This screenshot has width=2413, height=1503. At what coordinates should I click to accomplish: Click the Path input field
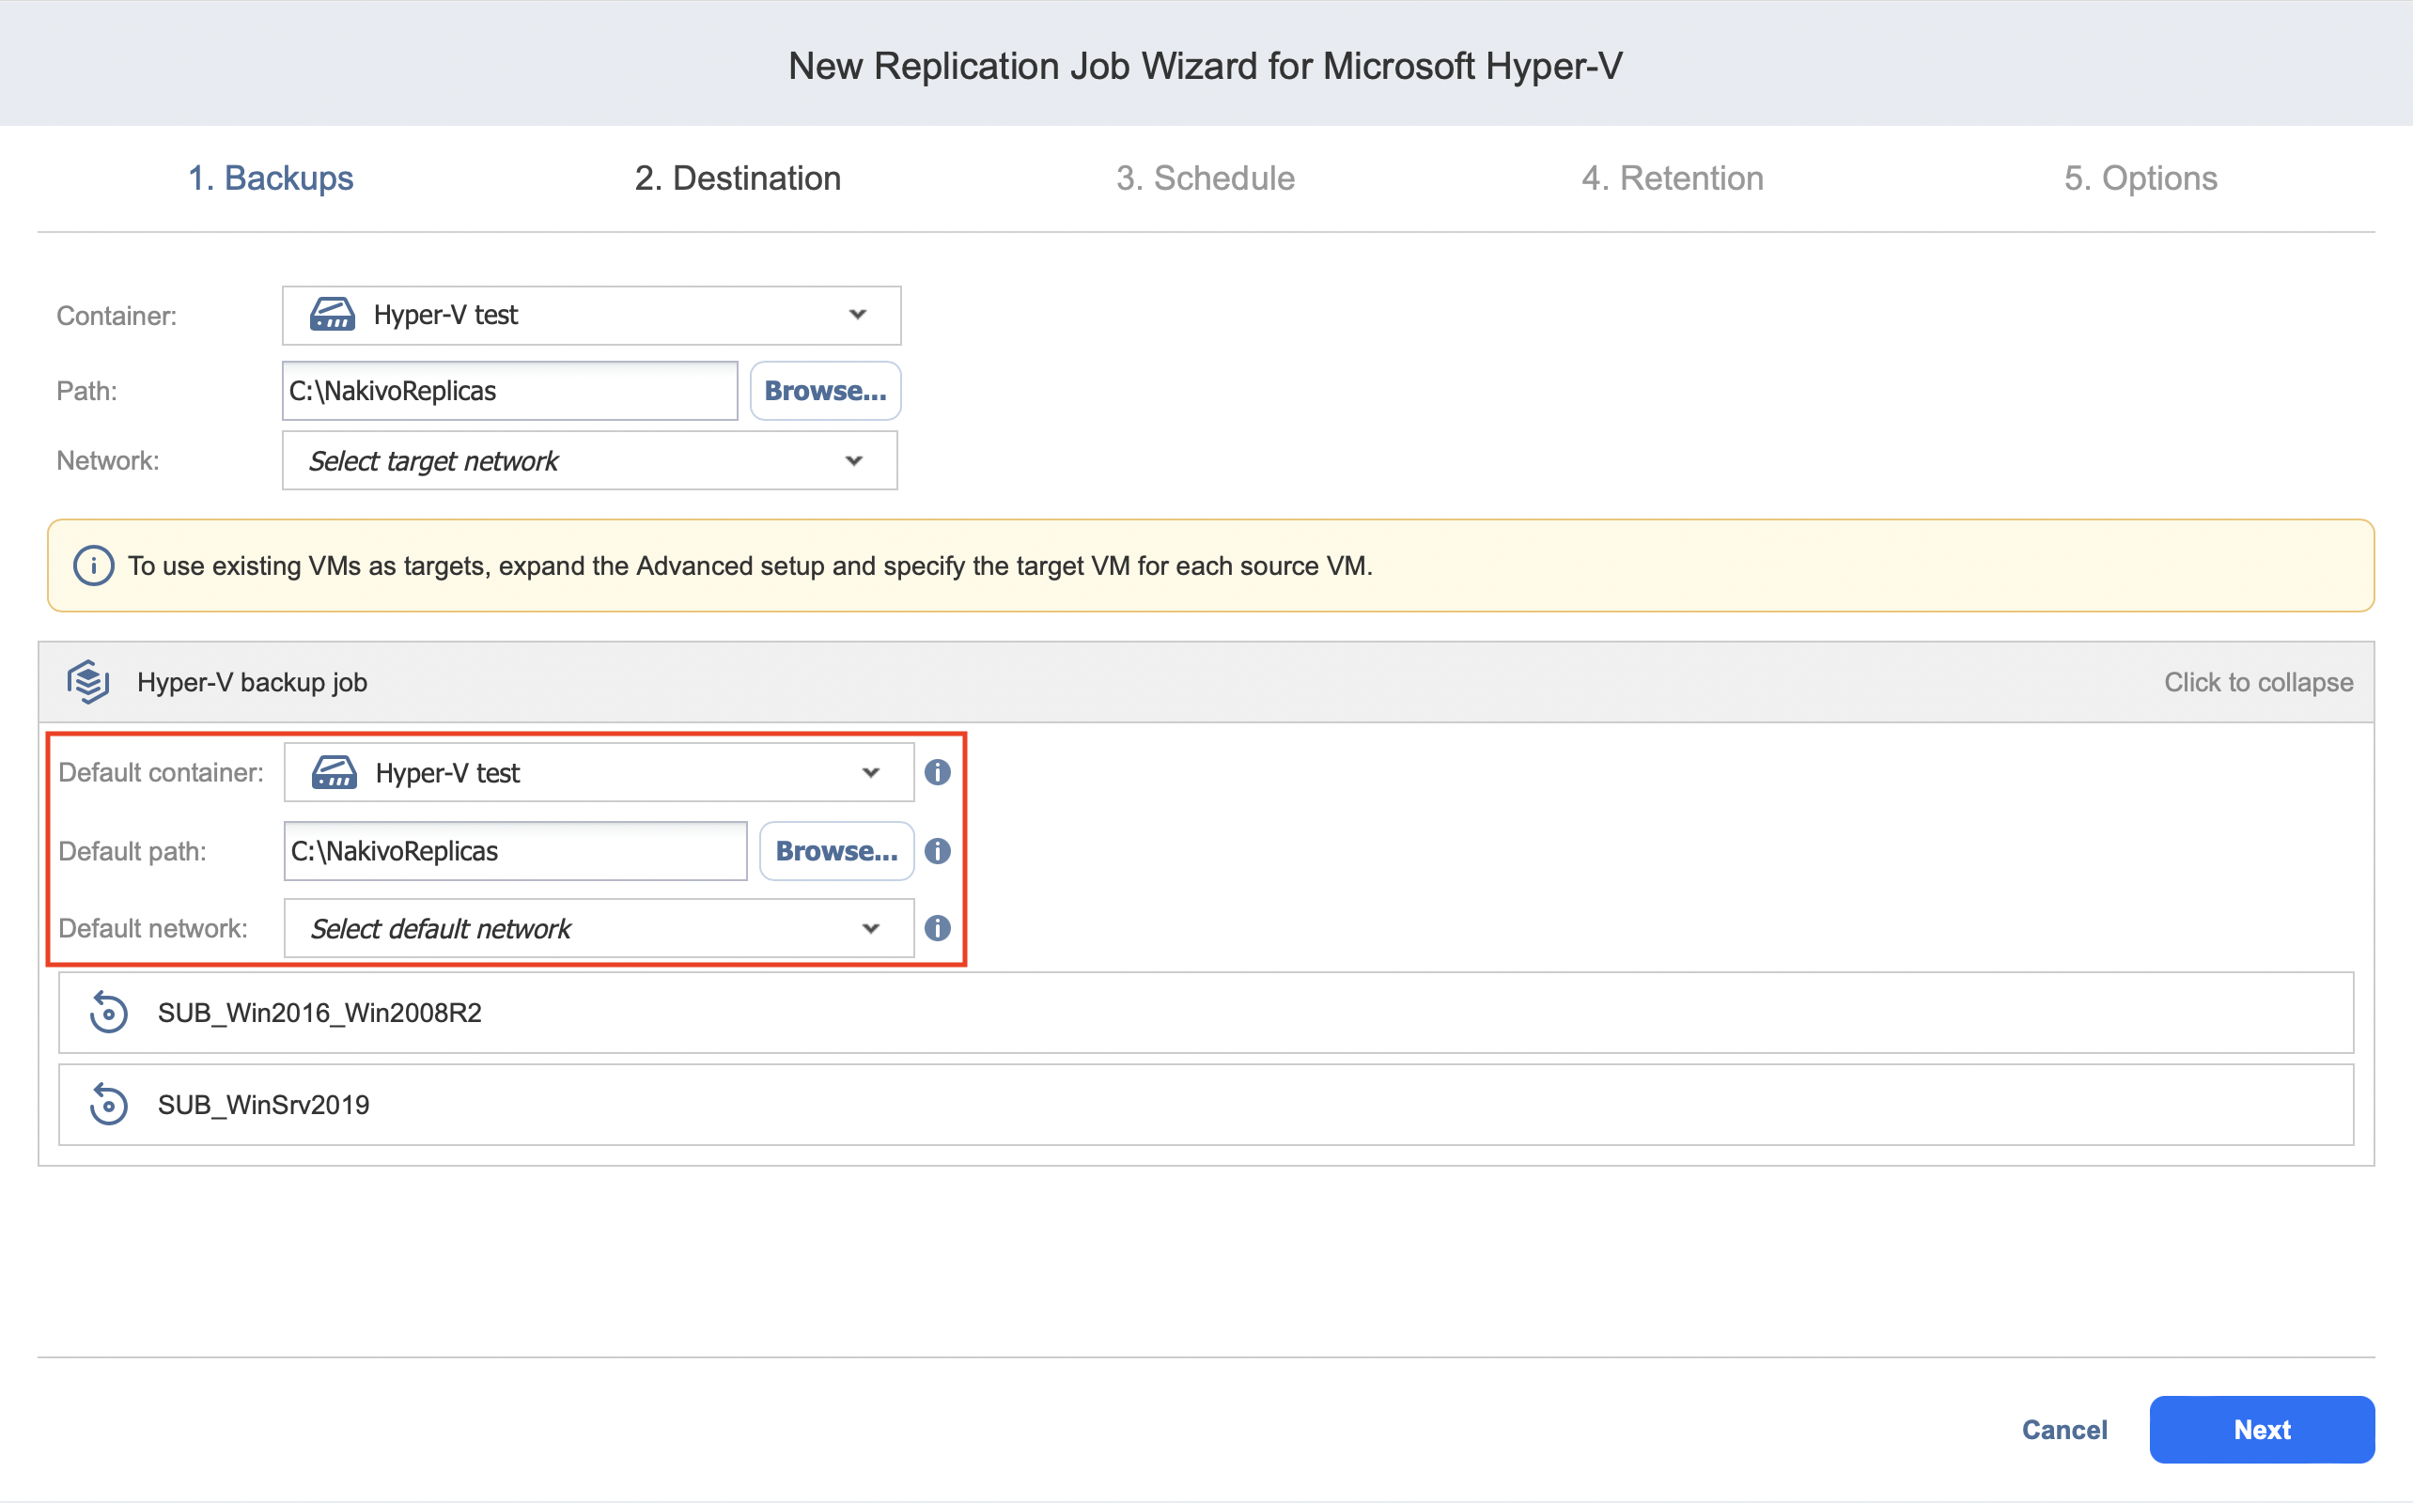(x=509, y=391)
